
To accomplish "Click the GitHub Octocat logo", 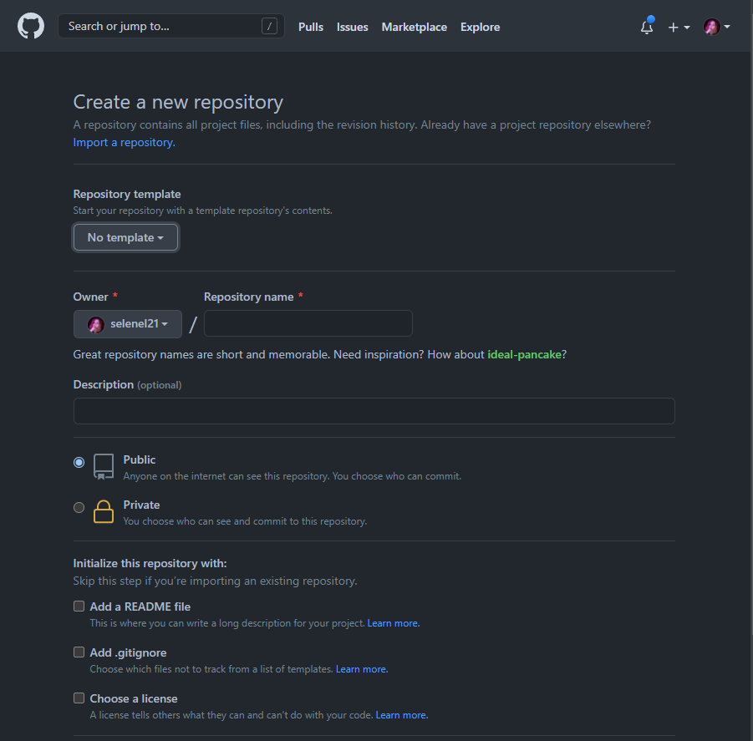I will (31, 26).
